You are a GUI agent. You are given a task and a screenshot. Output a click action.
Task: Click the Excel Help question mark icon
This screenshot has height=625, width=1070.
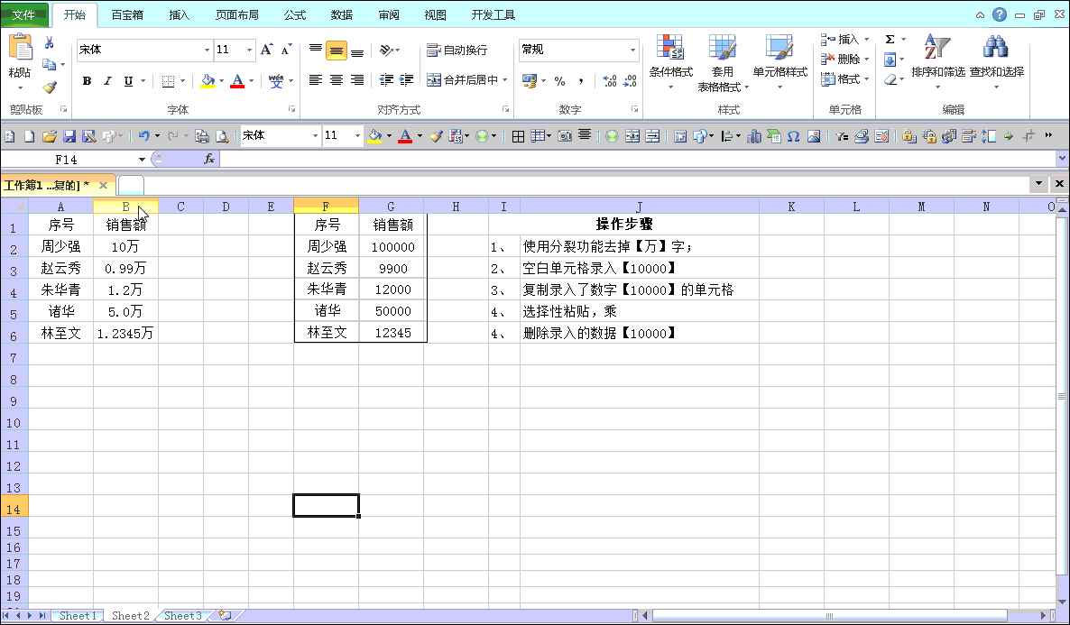(1000, 14)
